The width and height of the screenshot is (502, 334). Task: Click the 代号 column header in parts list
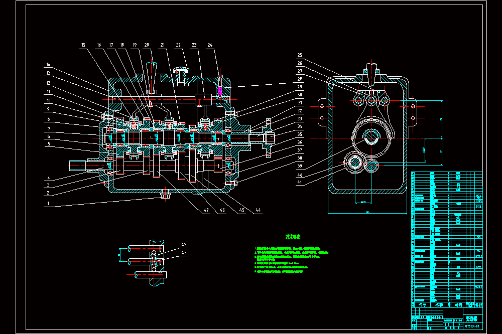tap(423, 305)
